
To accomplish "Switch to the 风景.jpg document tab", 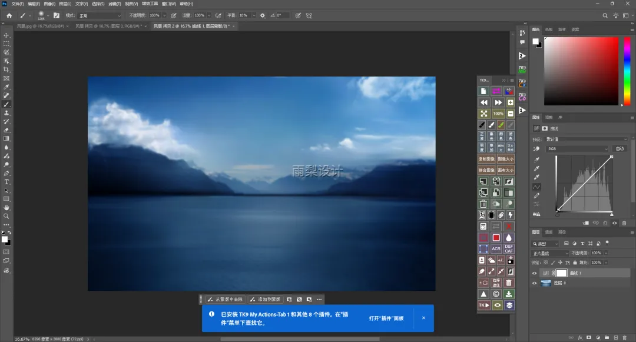I will pos(41,26).
